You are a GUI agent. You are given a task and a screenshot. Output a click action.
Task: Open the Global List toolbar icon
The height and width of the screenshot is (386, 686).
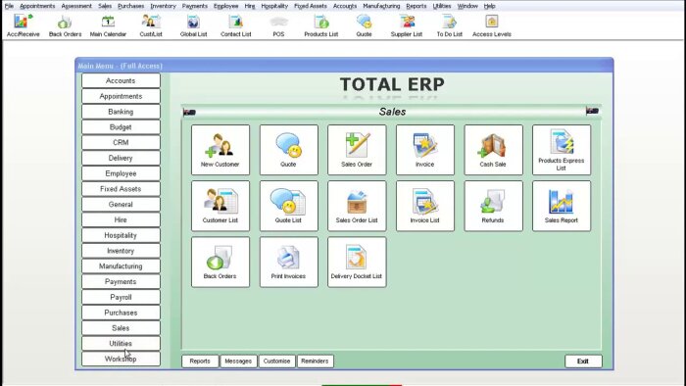click(x=193, y=25)
